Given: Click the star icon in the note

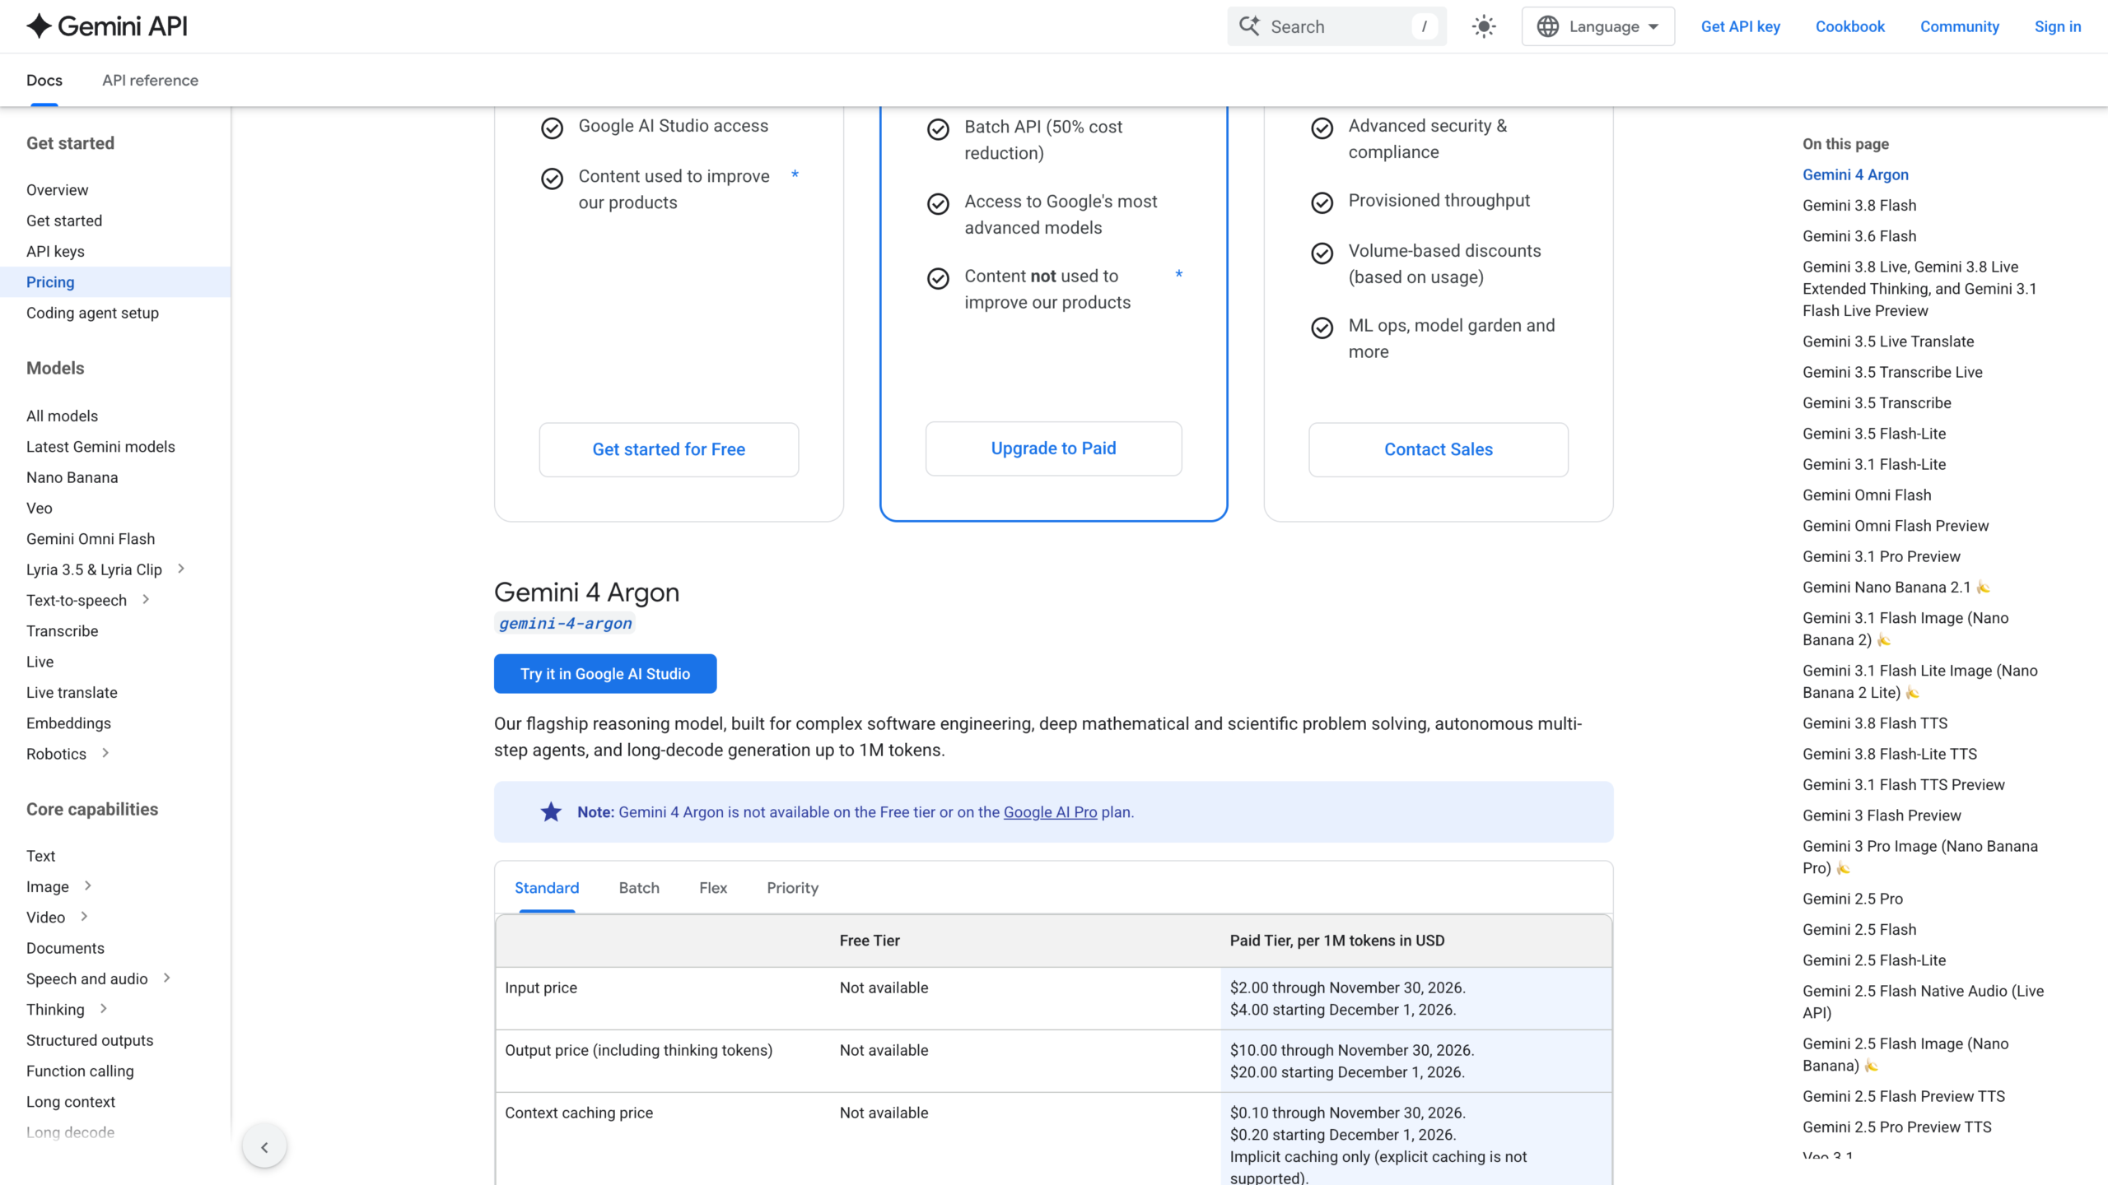Looking at the screenshot, I should (551, 812).
